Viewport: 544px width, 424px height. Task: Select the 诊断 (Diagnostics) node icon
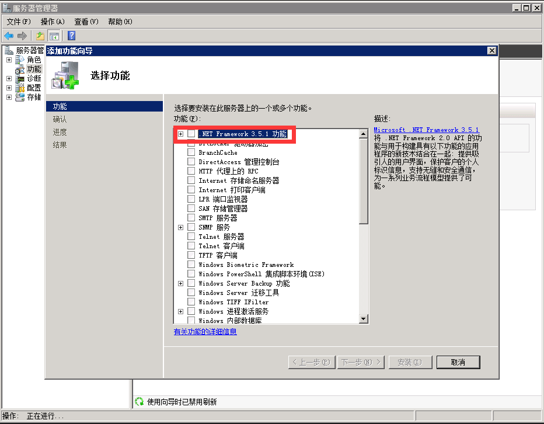point(20,78)
